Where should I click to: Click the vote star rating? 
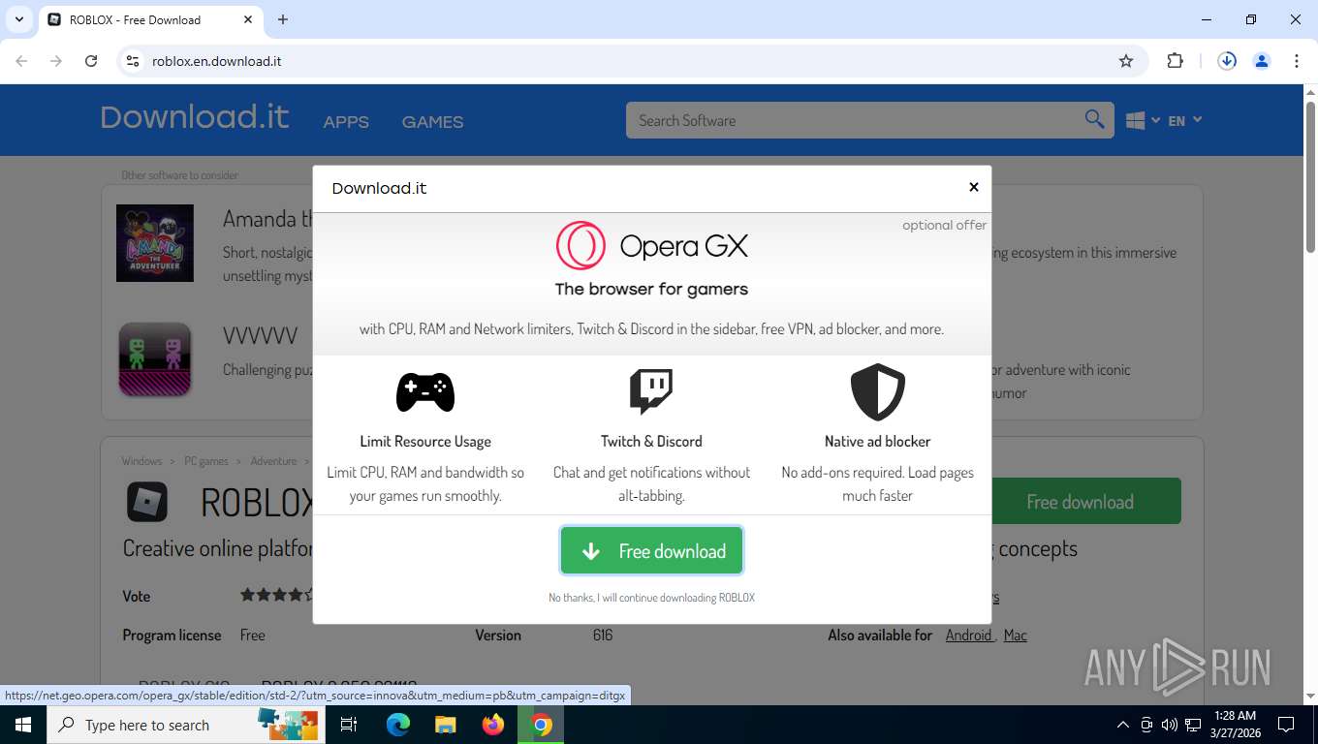pos(276,595)
